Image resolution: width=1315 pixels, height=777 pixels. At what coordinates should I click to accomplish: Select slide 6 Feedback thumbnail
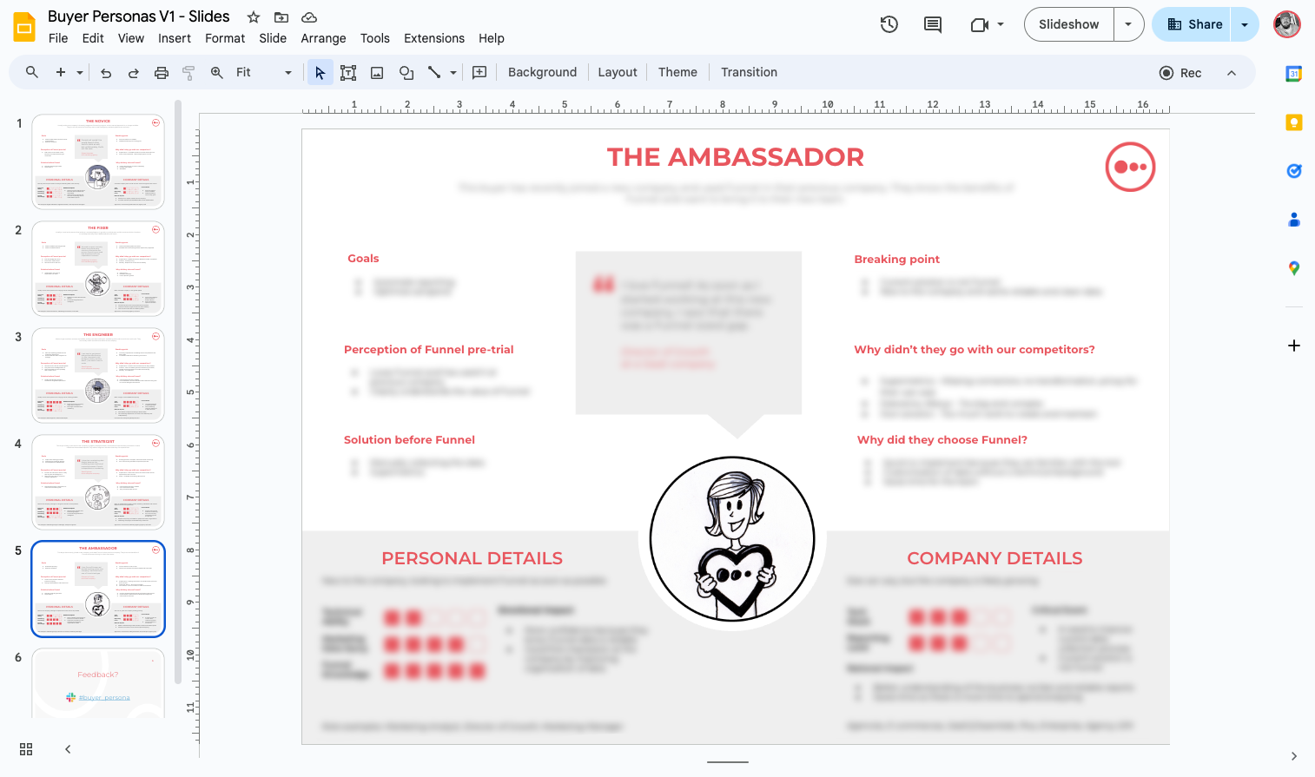pyautogui.click(x=98, y=683)
